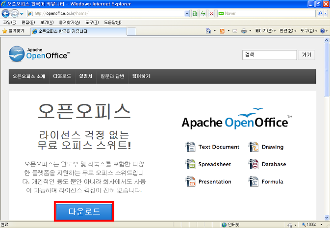Open the 질문과 답변 nav item
The image size is (330, 228).
112,76
